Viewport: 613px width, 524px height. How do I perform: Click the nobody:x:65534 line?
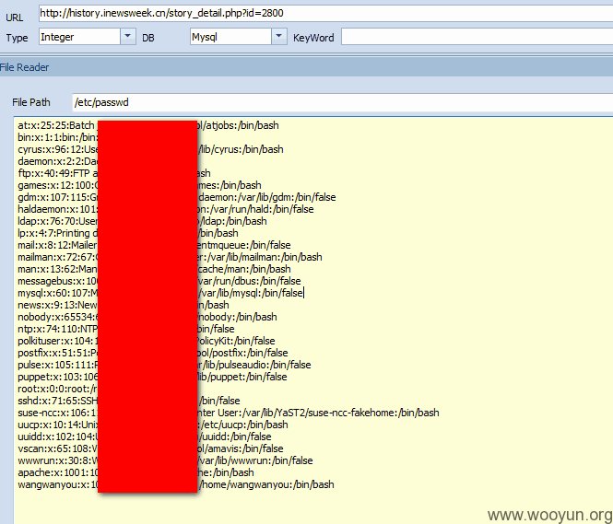point(147,317)
